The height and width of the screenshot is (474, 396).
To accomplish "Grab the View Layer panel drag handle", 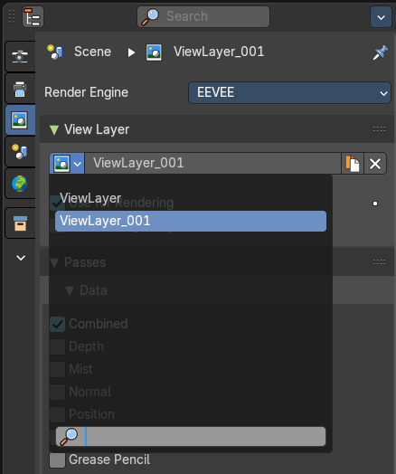I will (x=379, y=129).
